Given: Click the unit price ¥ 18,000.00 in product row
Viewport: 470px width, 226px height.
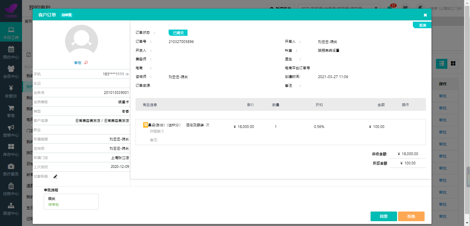Looking at the screenshot, I should point(244,127).
